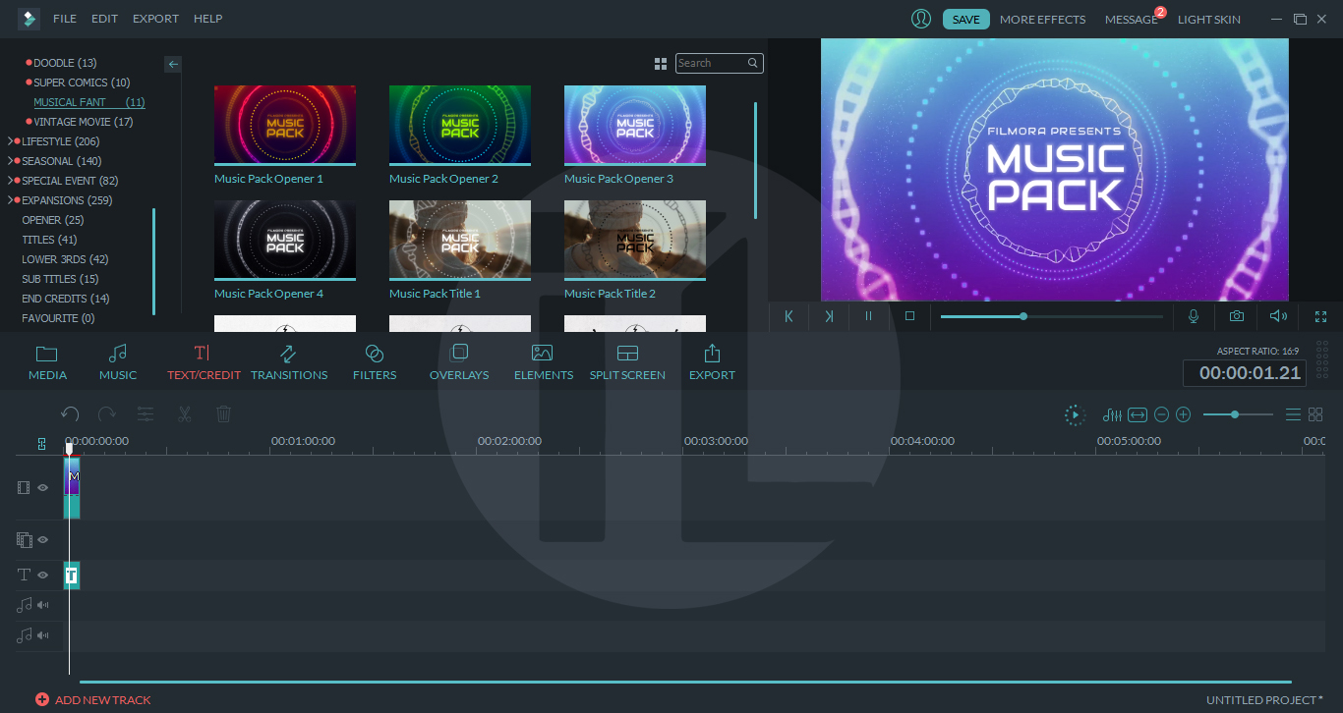The image size is (1343, 713).
Task: Toggle visibility of the text track
Action: point(43,575)
